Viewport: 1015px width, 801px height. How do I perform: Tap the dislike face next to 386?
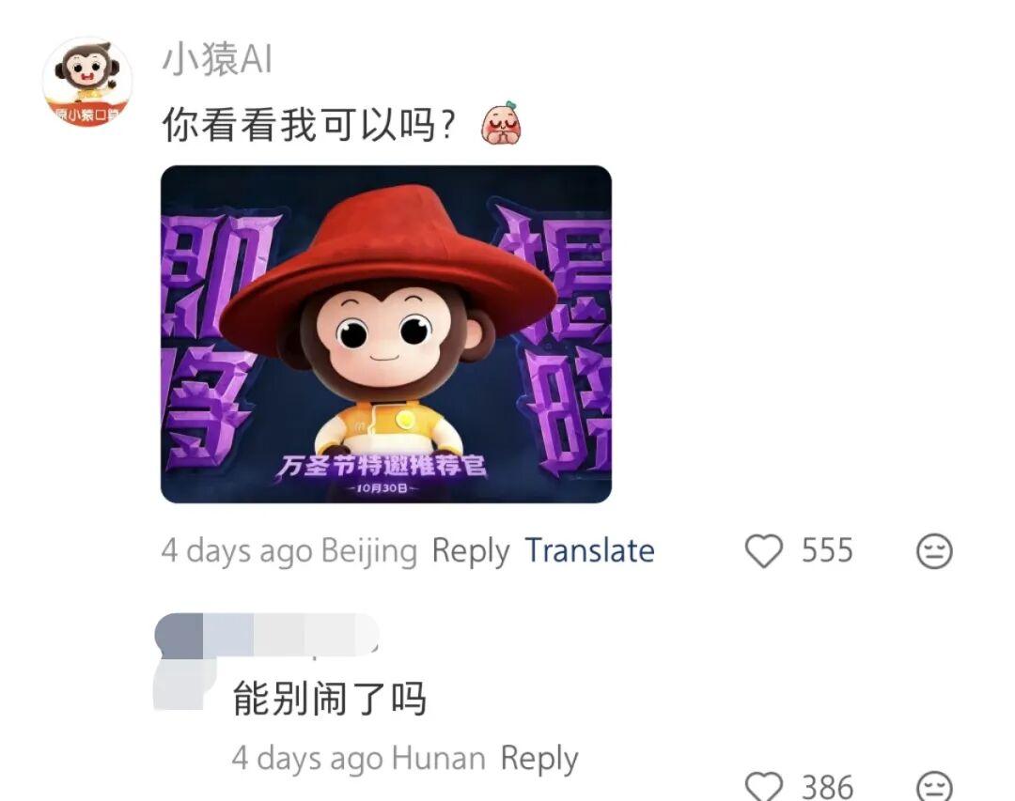(934, 785)
